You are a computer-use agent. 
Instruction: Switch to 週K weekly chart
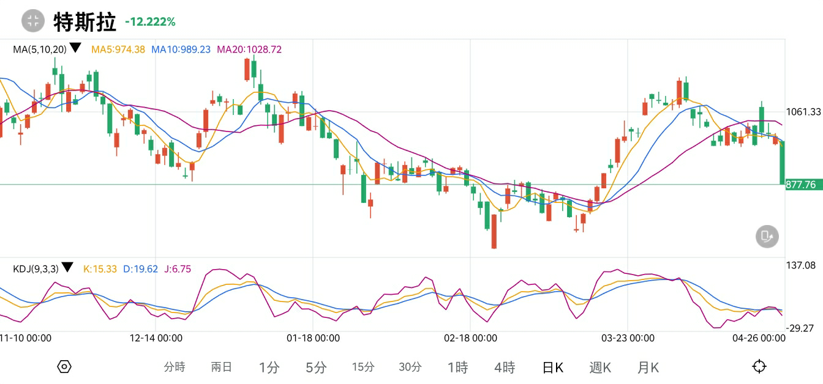(600, 367)
